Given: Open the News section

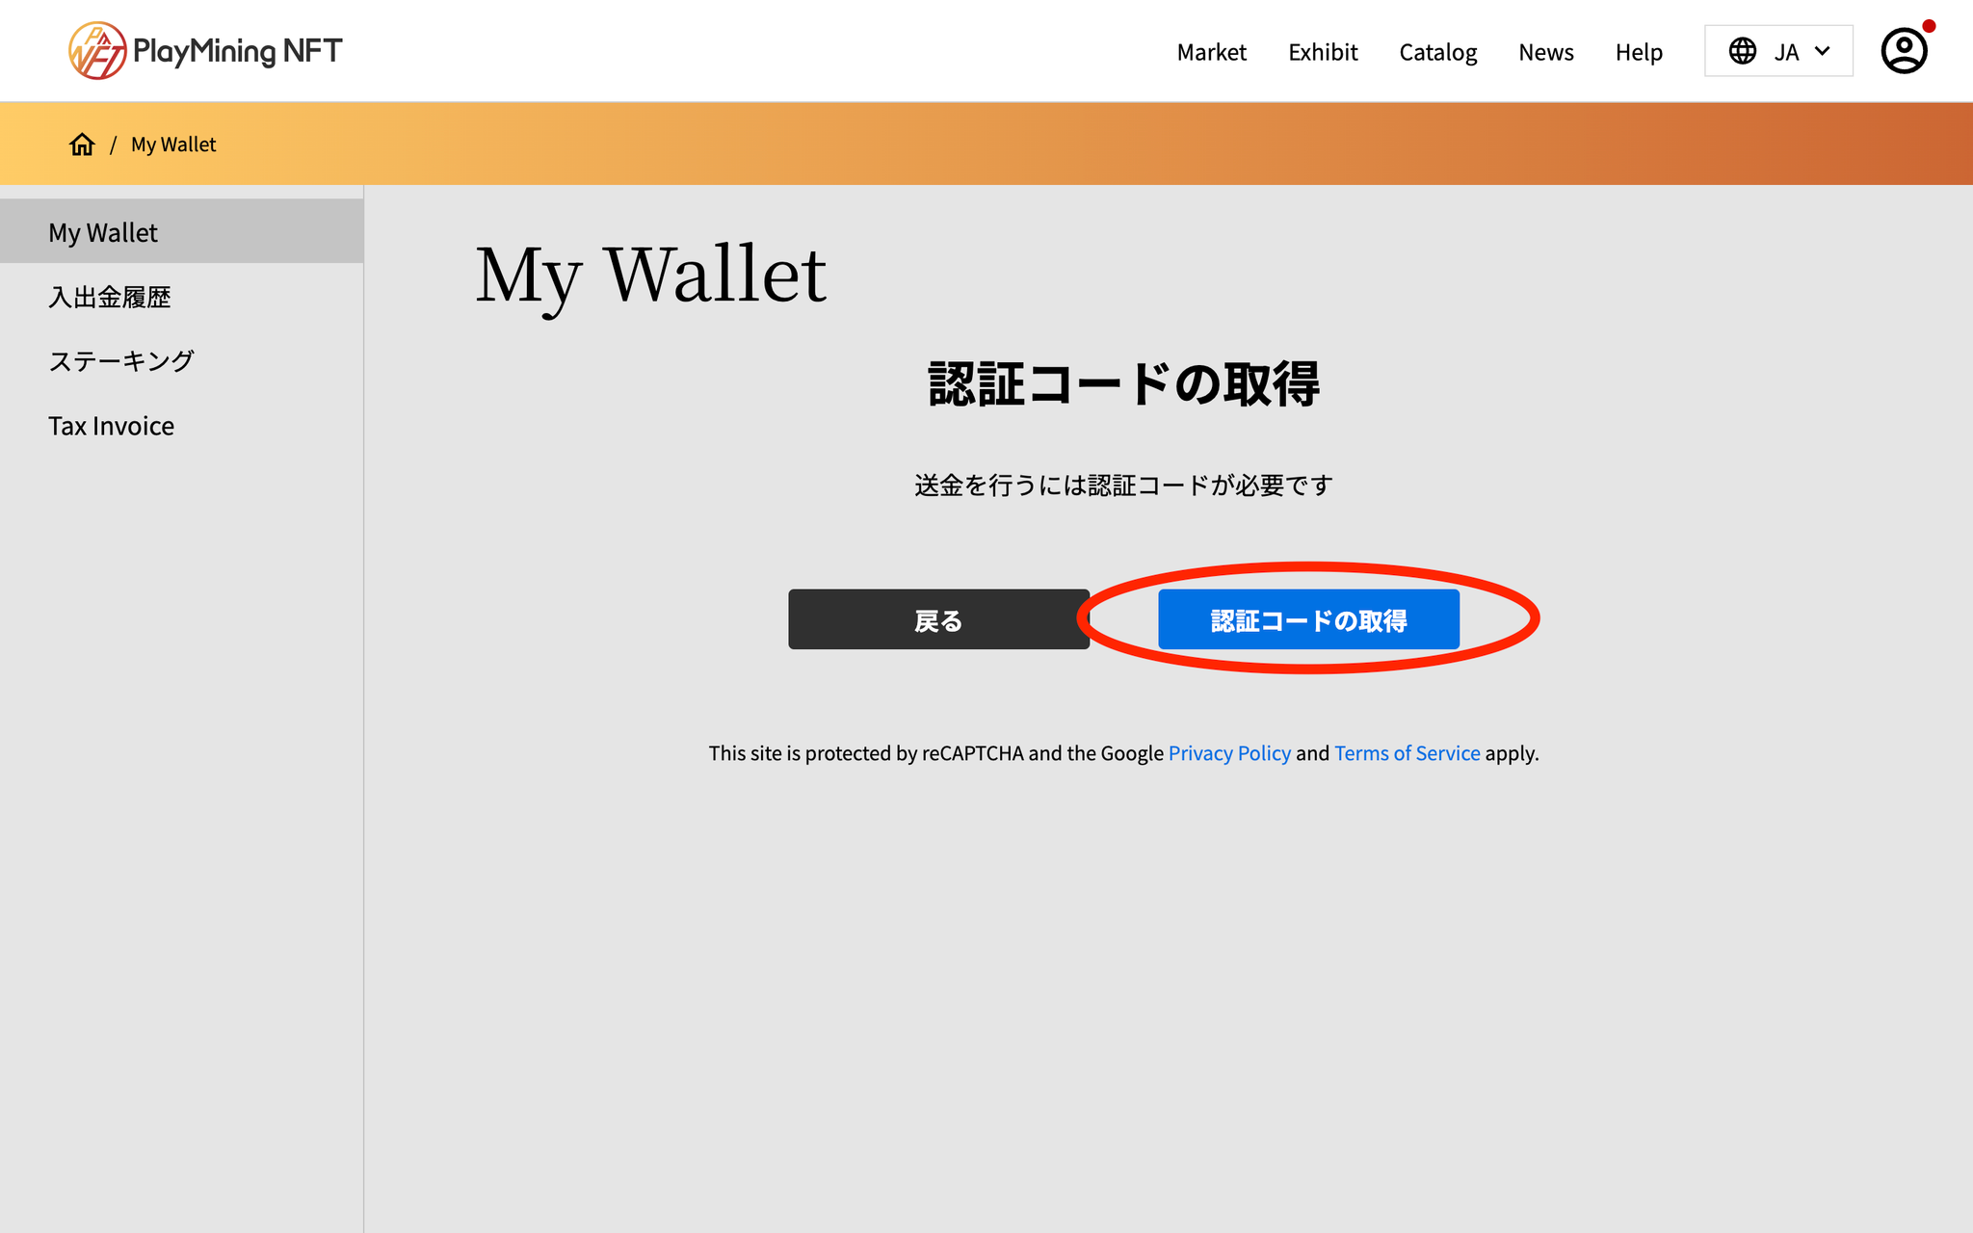Looking at the screenshot, I should click(1545, 52).
